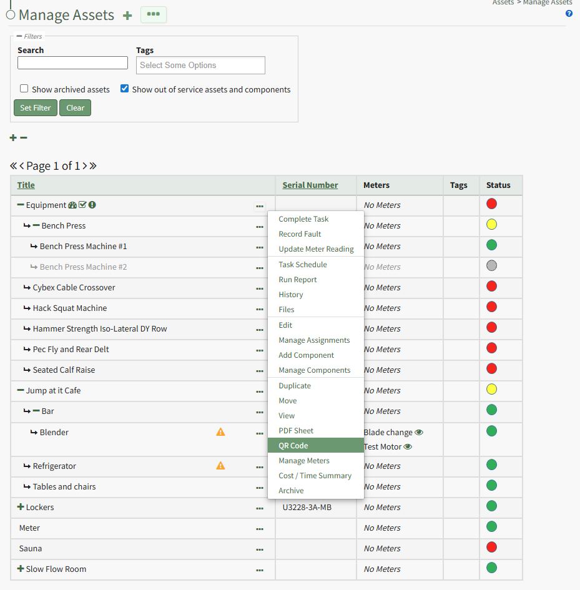580x590 pixels.
Task: Uncheck Show out of service assets checkbox
Action: 124,89
